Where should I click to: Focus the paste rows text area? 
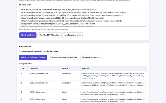pyautogui.click(x=83, y=17)
